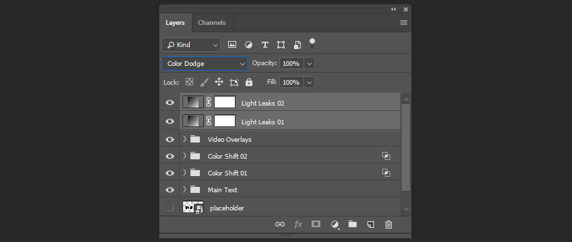Add layer style fx icon
The height and width of the screenshot is (242, 572).
click(x=298, y=225)
